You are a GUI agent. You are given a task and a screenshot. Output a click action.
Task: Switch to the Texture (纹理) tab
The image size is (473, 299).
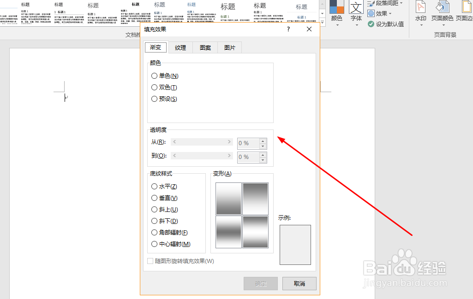(180, 47)
